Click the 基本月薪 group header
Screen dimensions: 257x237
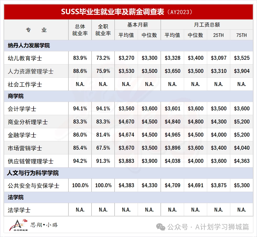click(138, 25)
